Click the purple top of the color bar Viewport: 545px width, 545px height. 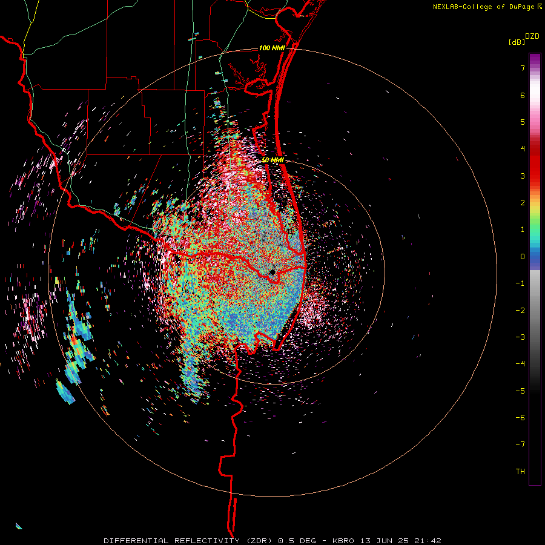(535, 60)
